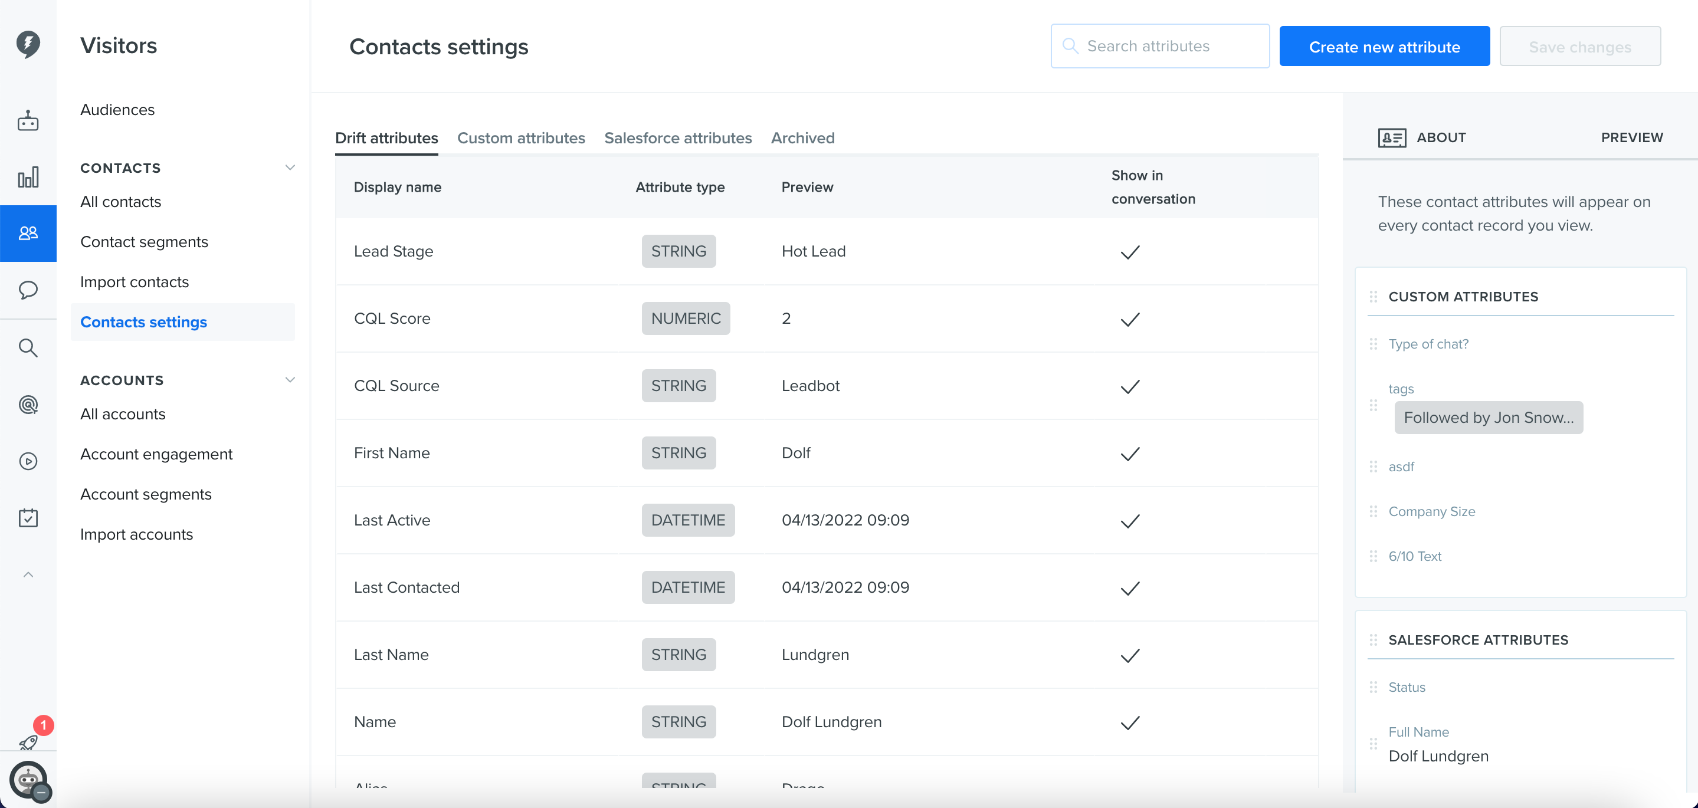Open the Conversations chat bubble icon

coord(28,290)
